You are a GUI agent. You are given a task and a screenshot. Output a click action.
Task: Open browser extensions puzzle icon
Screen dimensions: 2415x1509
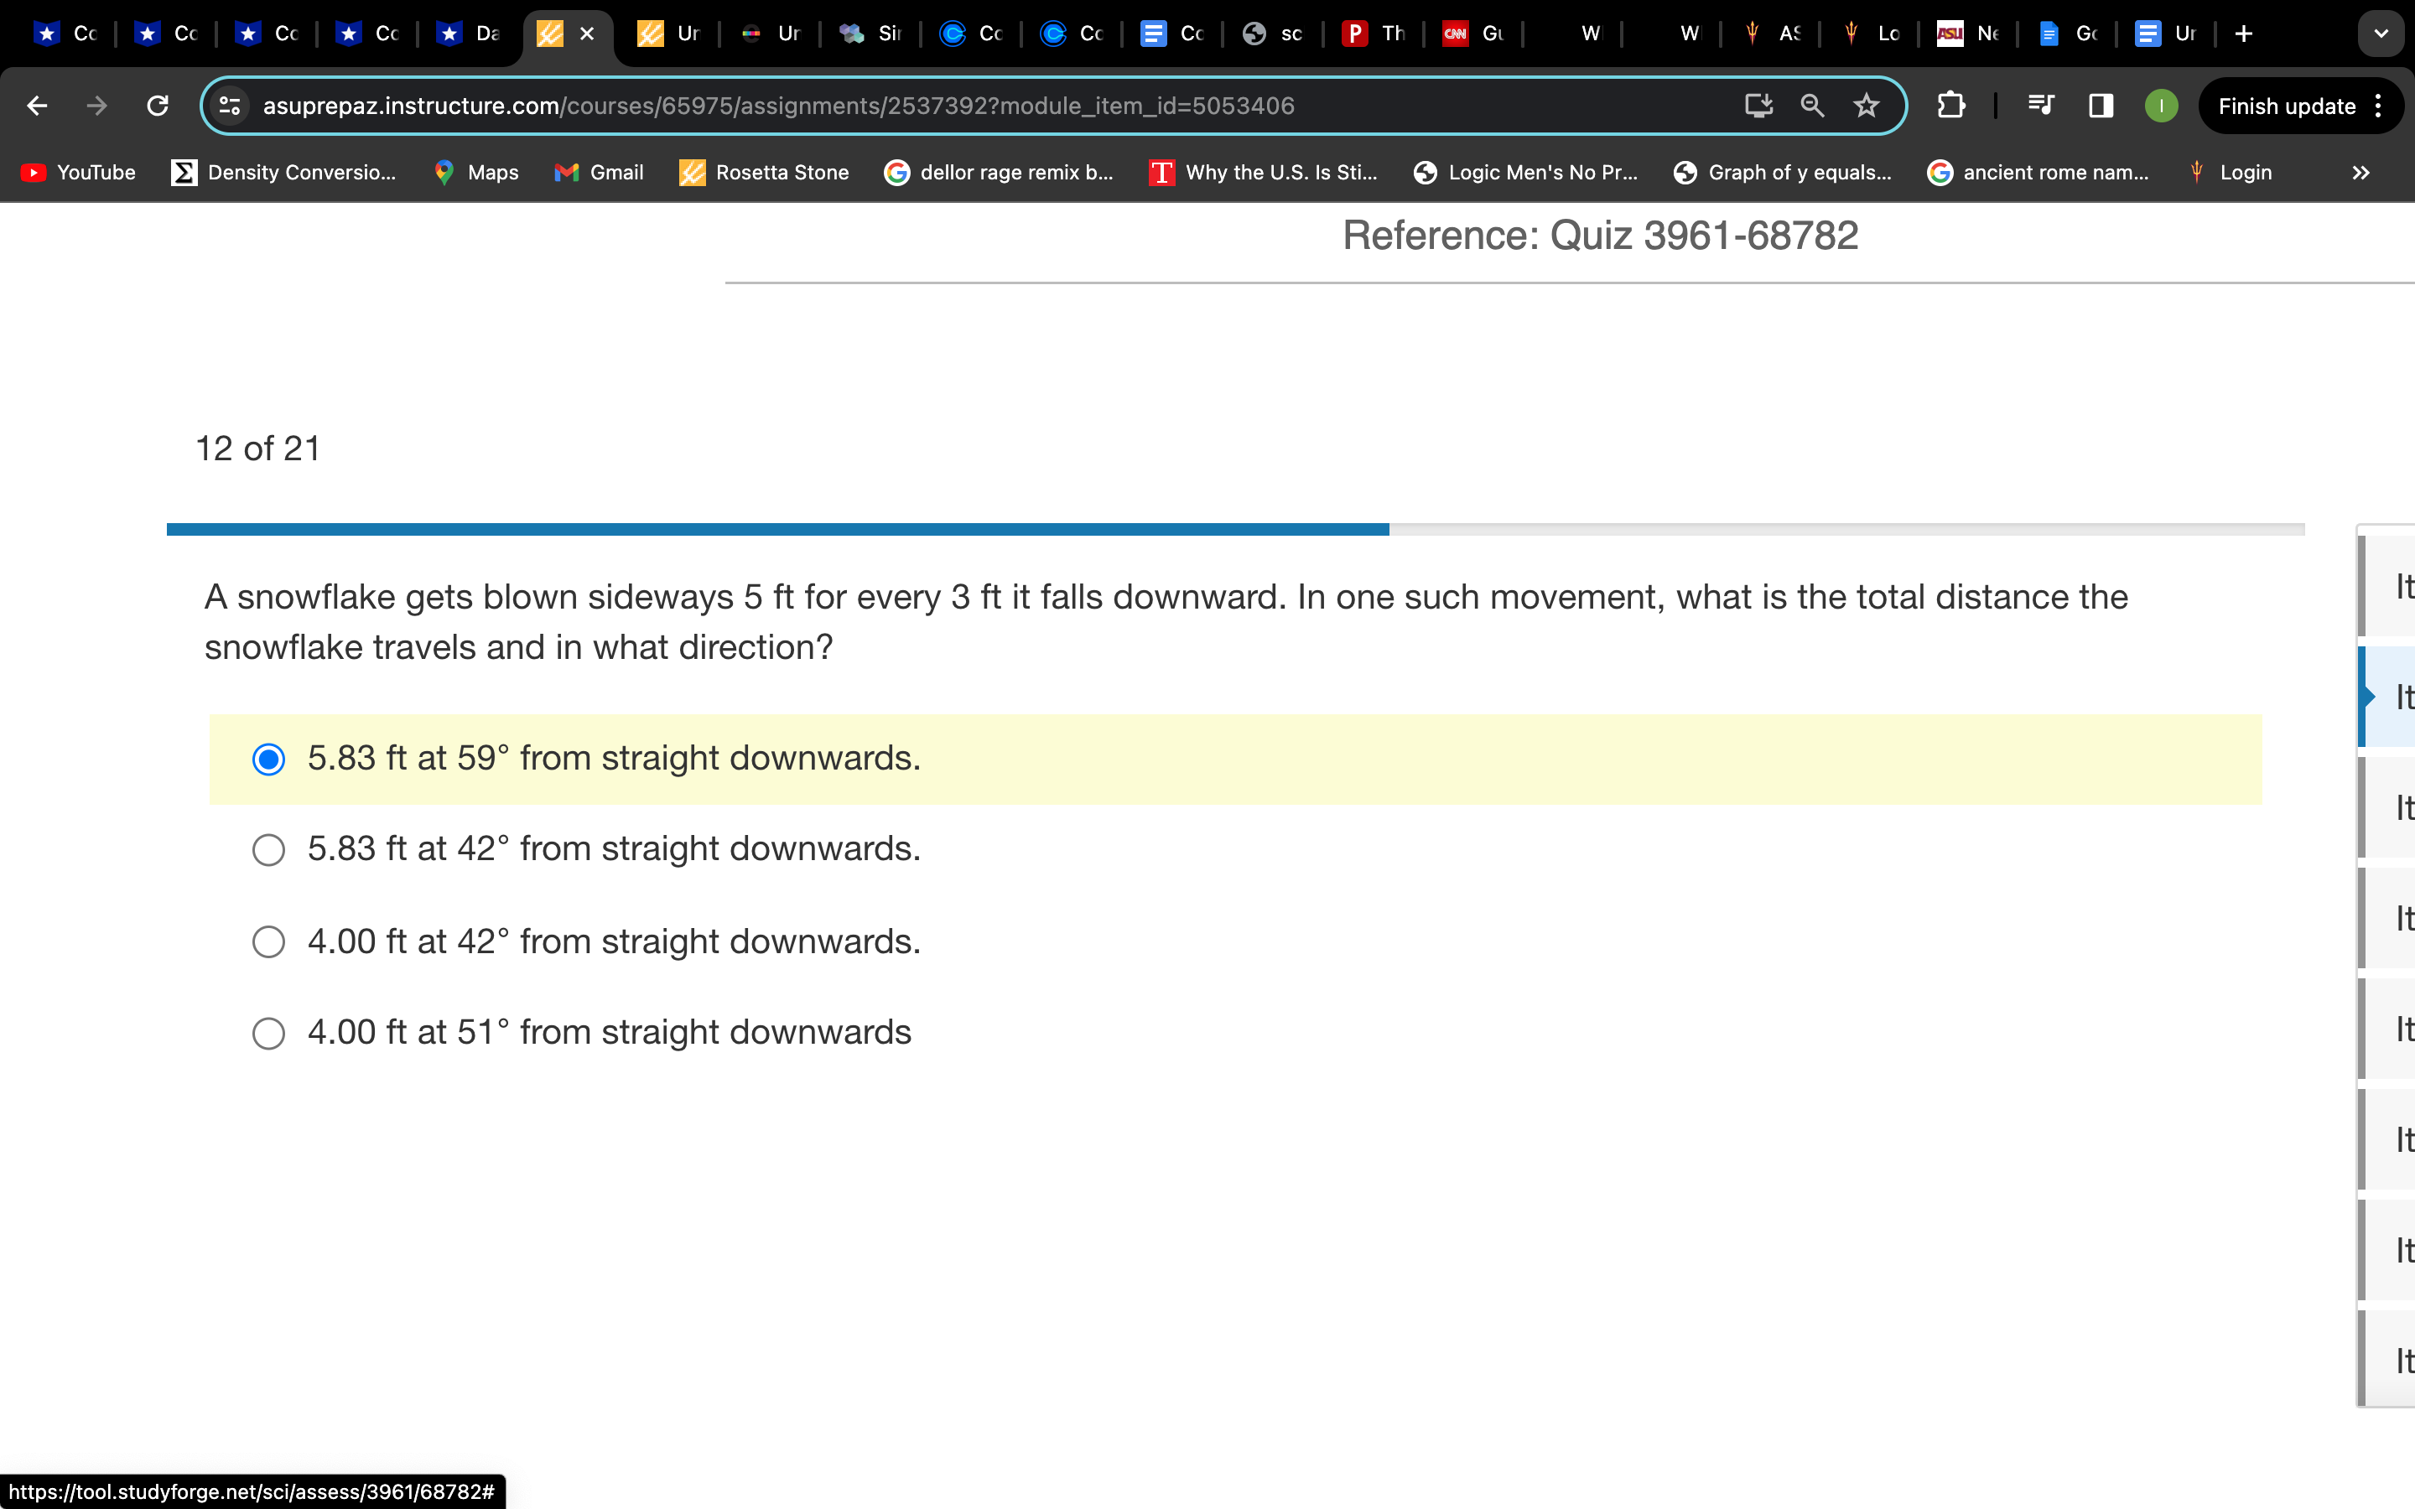point(1950,104)
